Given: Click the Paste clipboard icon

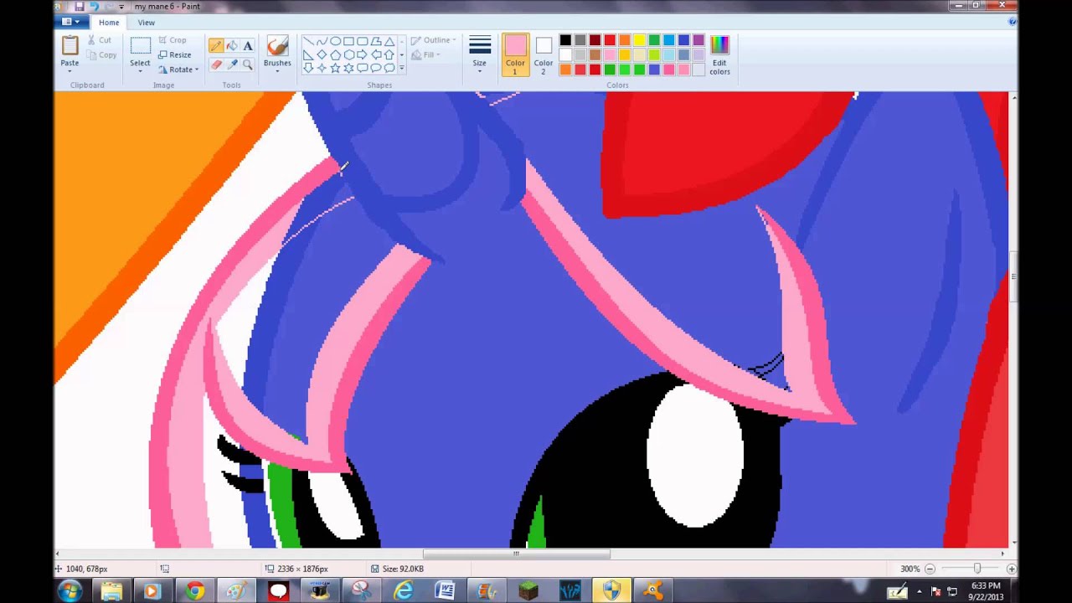Looking at the screenshot, I should point(70,45).
